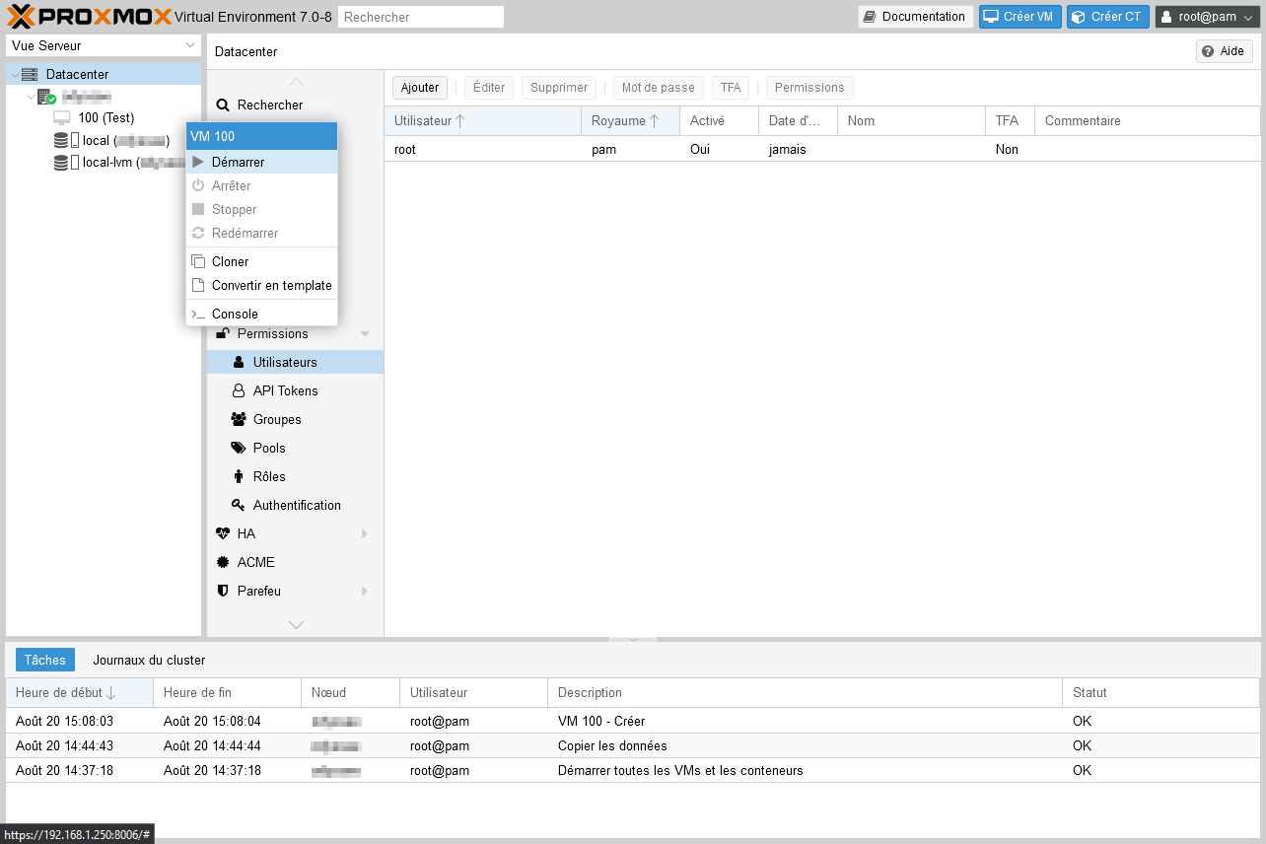Click the Authentification key icon
1266x844 pixels.
[238, 506]
